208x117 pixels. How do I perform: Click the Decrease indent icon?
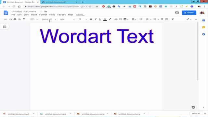162,19
